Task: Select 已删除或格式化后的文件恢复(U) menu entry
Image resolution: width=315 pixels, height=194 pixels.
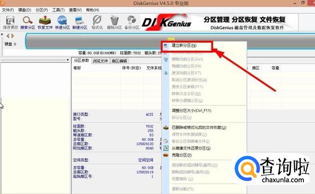Action: [x=199, y=128]
